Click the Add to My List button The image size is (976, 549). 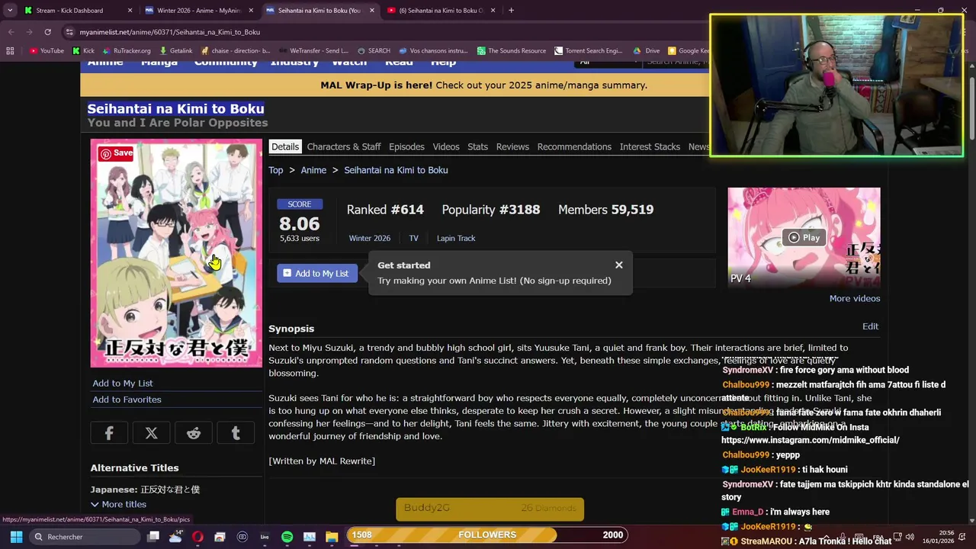[x=317, y=273]
